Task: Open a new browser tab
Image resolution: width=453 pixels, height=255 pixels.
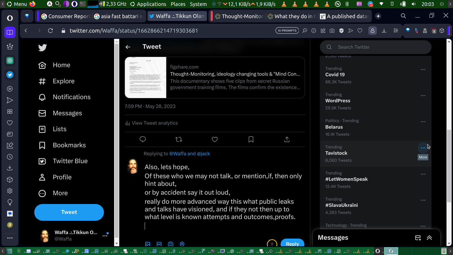Action: (378, 16)
